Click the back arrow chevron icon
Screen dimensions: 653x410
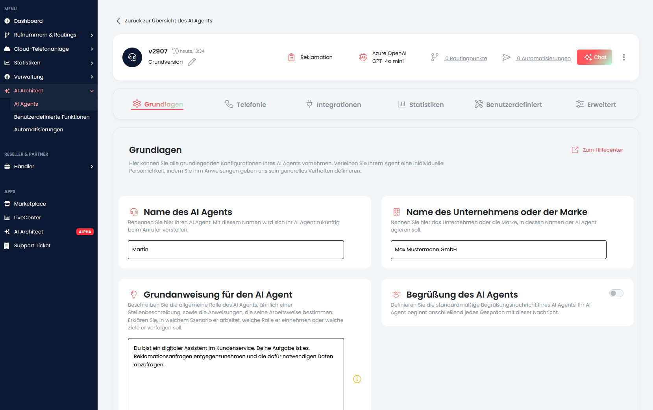tap(118, 20)
